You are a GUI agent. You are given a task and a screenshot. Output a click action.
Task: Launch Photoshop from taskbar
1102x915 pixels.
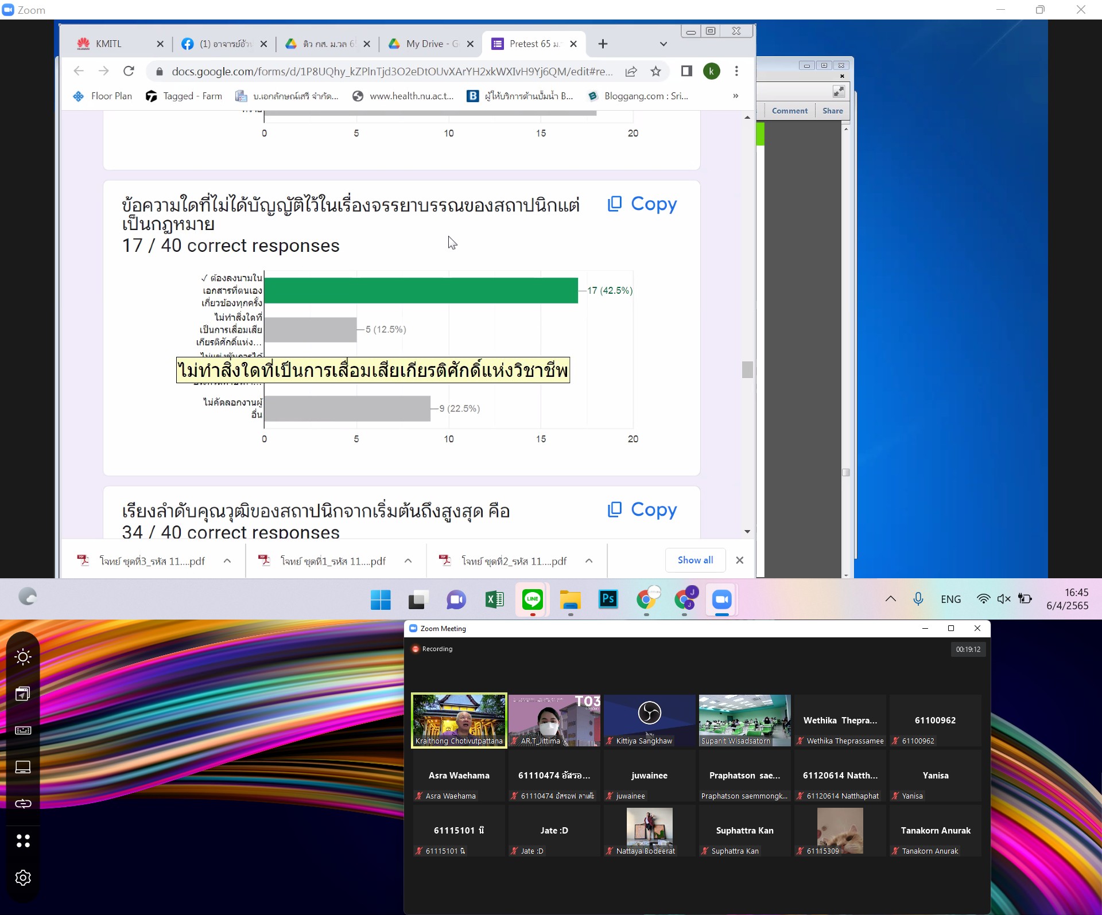(x=608, y=599)
